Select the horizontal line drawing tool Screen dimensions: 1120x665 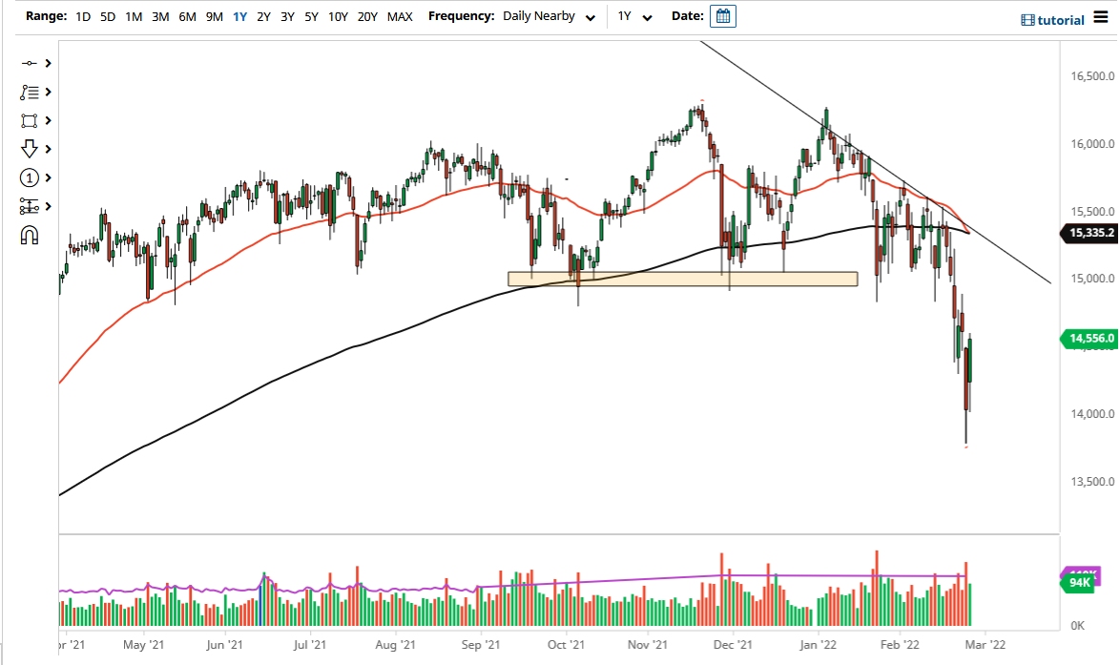[29, 63]
